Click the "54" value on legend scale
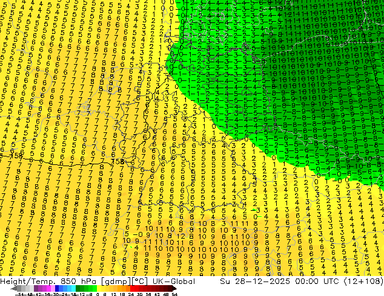The width and height of the screenshot is (384, 296). pyautogui.click(x=174, y=294)
